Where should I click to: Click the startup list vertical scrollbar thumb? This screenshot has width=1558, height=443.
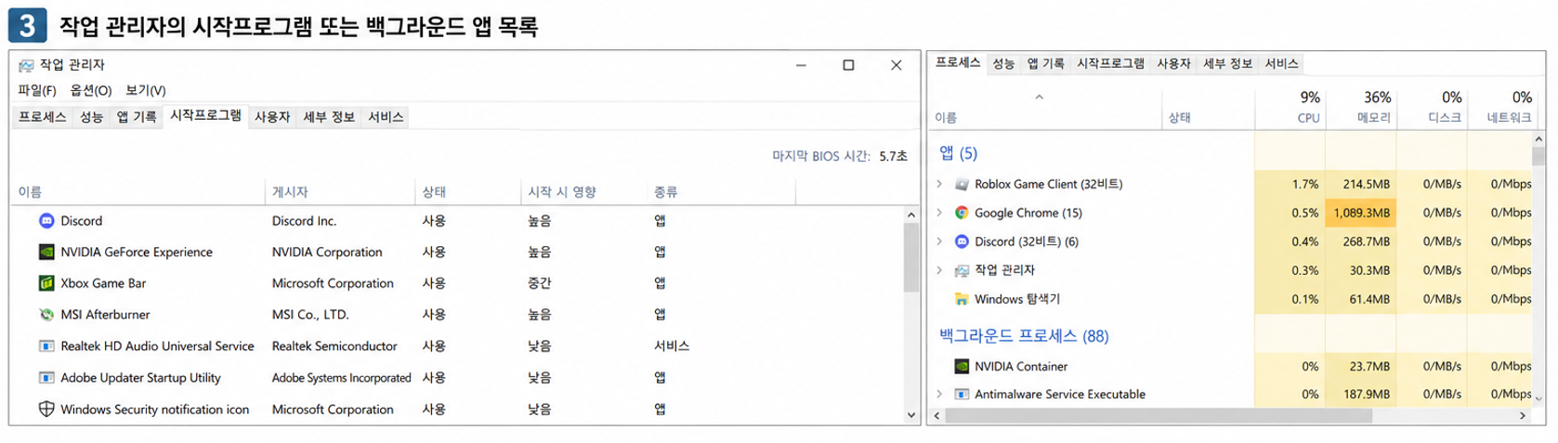click(910, 257)
